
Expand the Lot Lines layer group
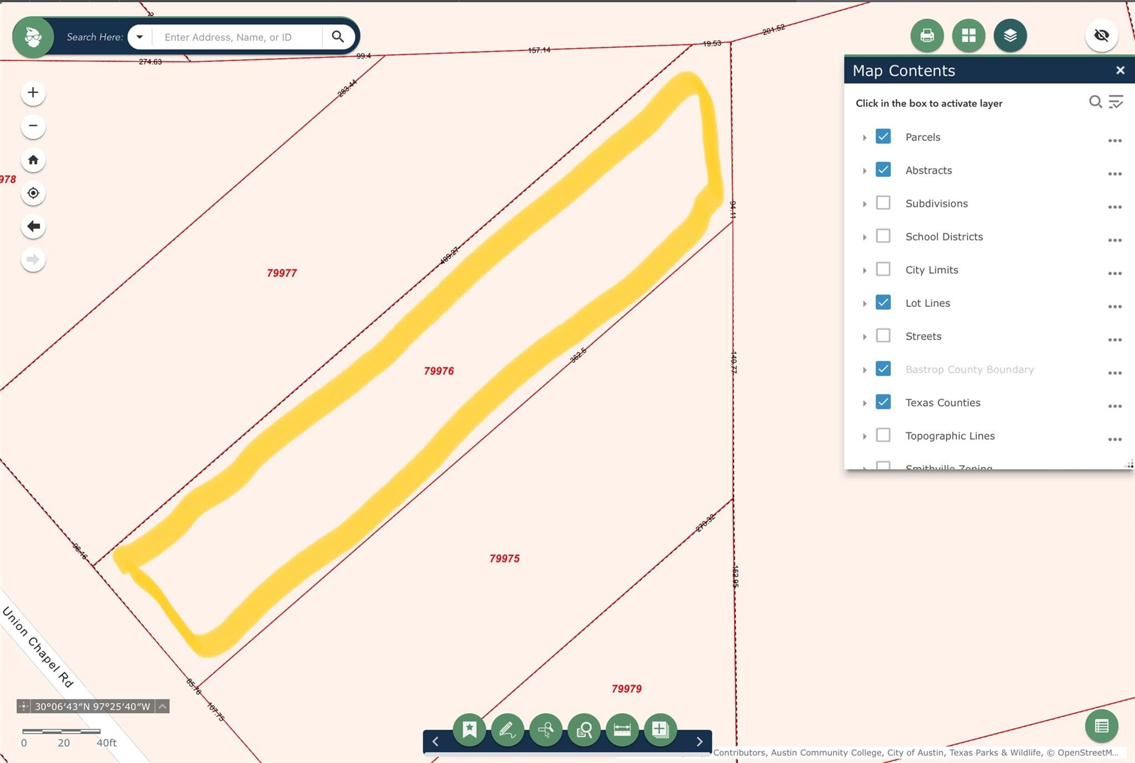(x=865, y=304)
